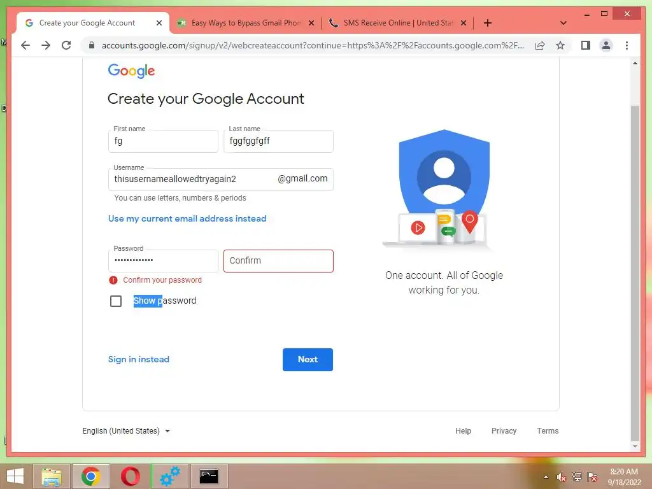Click the Chrome taskbar icon
652x489 pixels.
pos(91,476)
